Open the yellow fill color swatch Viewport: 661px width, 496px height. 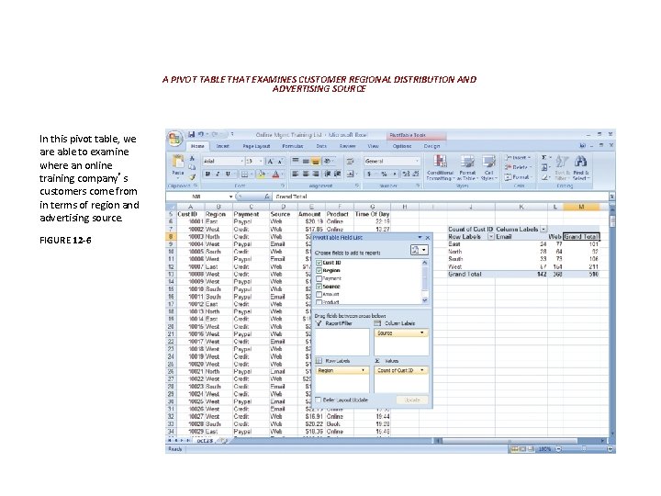click(x=262, y=174)
